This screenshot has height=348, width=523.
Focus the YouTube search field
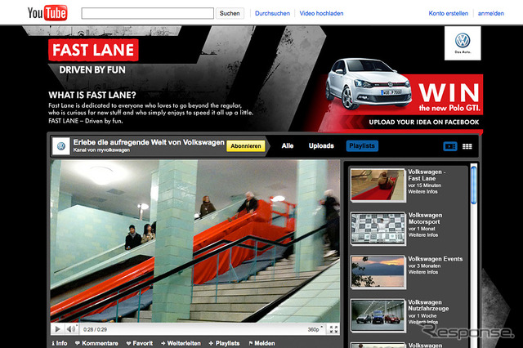click(147, 13)
